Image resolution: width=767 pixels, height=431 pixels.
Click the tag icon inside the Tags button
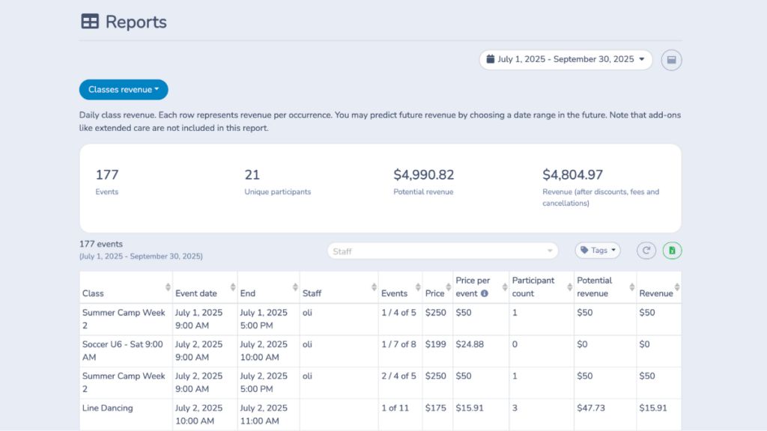pyautogui.click(x=586, y=250)
